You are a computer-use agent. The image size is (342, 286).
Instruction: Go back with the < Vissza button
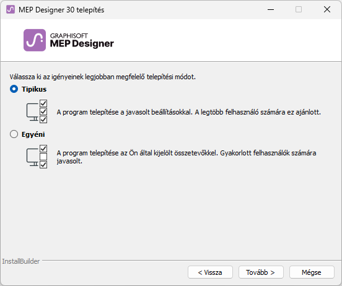click(210, 272)
